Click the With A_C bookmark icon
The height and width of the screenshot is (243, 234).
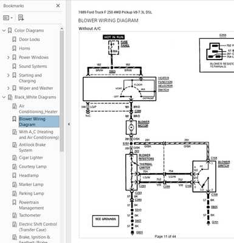[x=15, y=132]
